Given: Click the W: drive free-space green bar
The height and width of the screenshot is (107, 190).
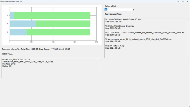Looking at the screenshot, I should 52,15.
